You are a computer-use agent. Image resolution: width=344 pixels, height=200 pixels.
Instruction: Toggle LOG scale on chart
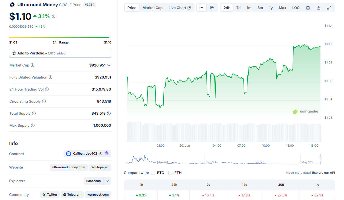pyautogui.click(x=296, y=8)
